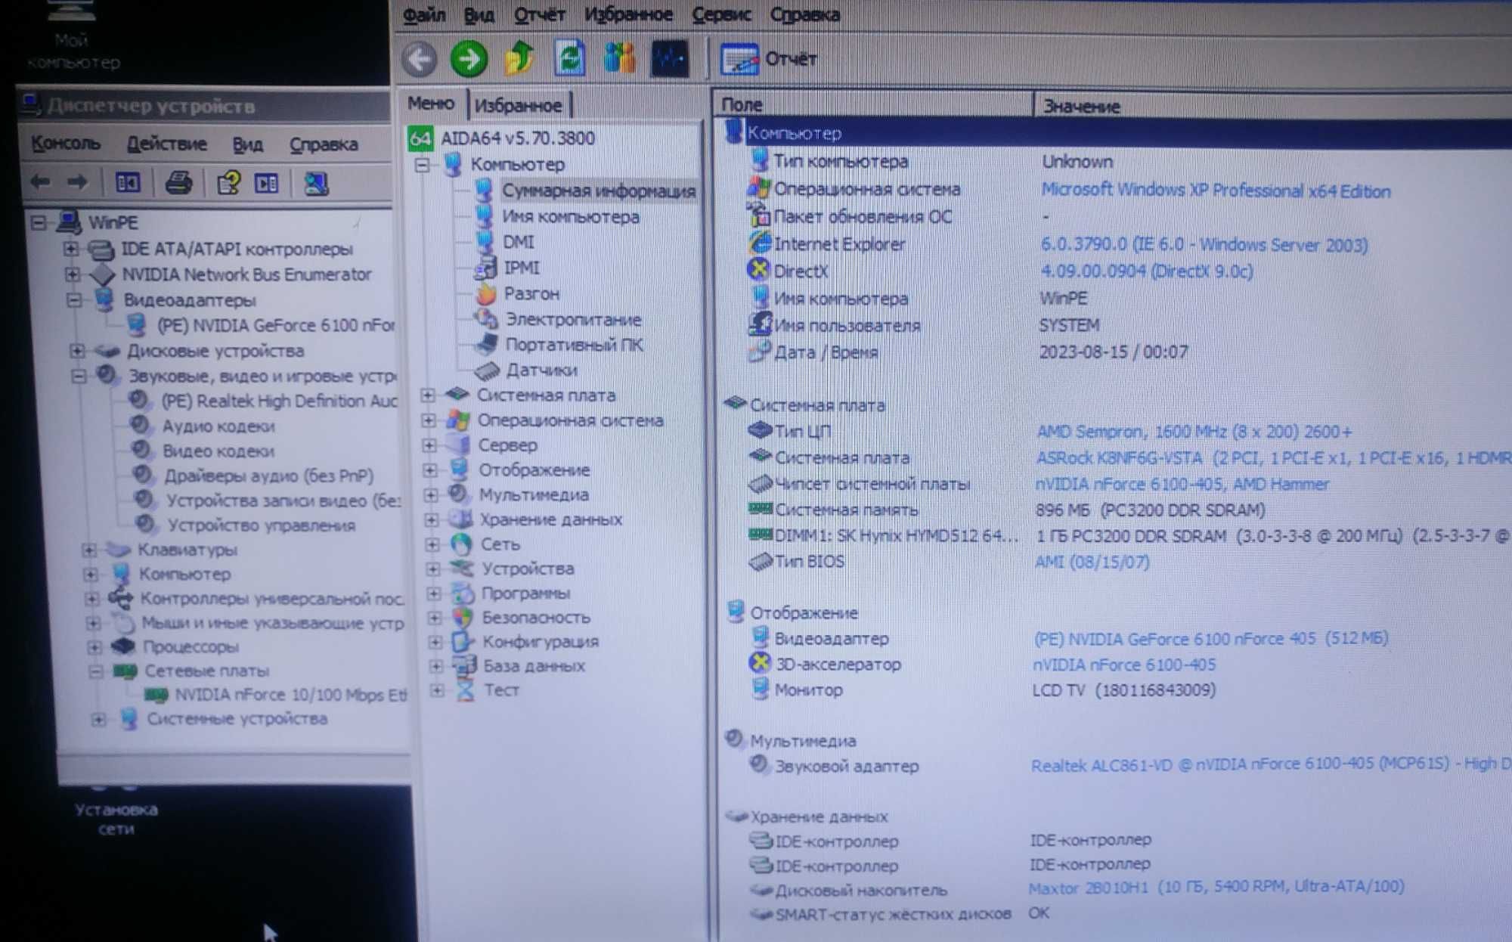Expand Клавиатуры node in Device Manager

tap(88, 550)
